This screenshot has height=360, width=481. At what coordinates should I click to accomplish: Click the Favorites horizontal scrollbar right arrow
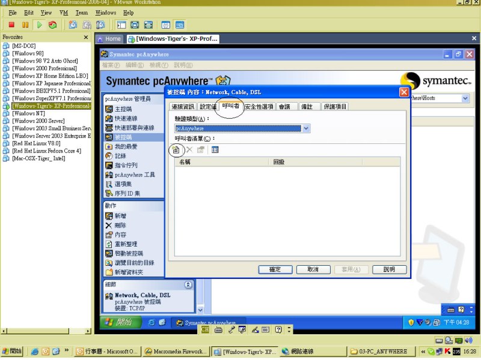point(88,331)
